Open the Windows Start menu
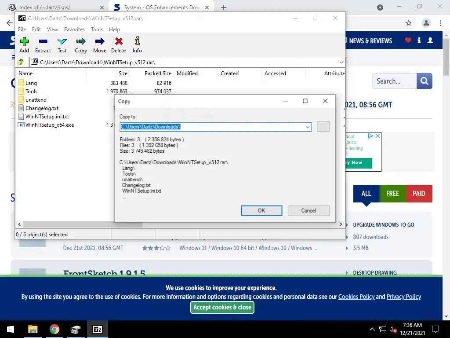The width and height of the screenshot is (450, 338). (x=11, y=329)
